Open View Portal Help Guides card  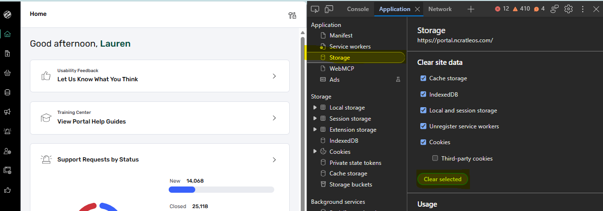point(160,118)
